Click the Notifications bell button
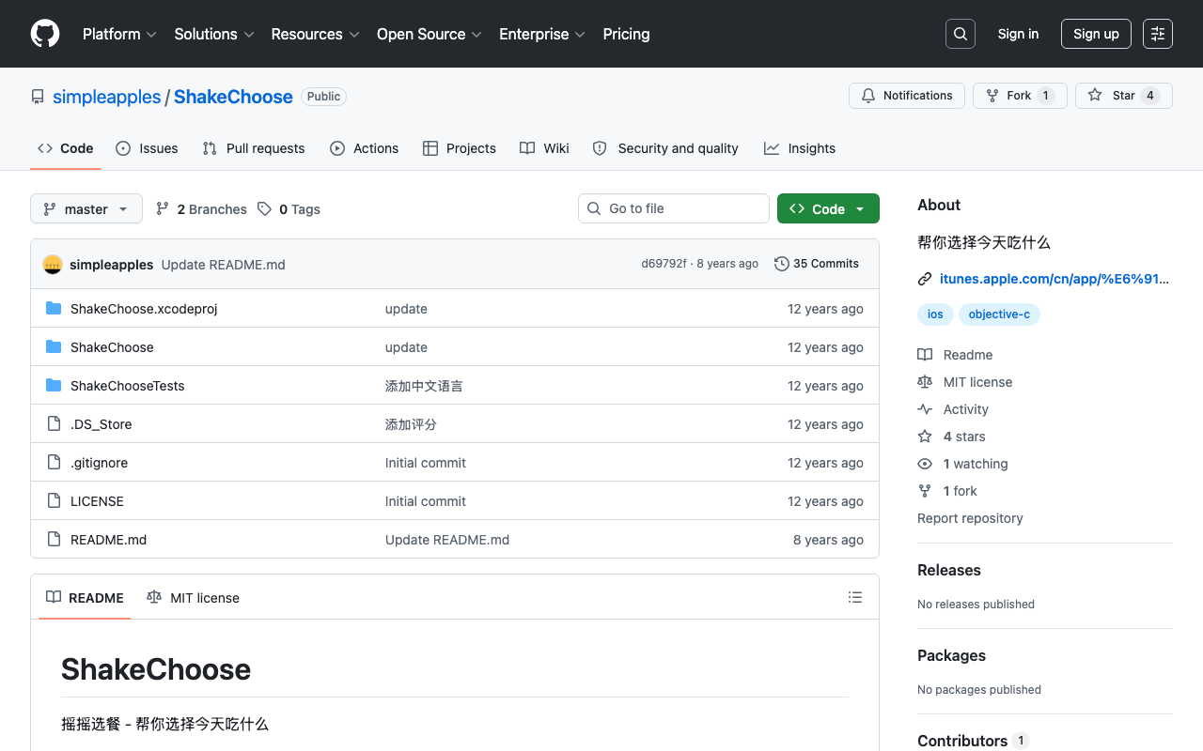Image resolution: width=1203 pixels, height=751 pixels. coord(907,96)
